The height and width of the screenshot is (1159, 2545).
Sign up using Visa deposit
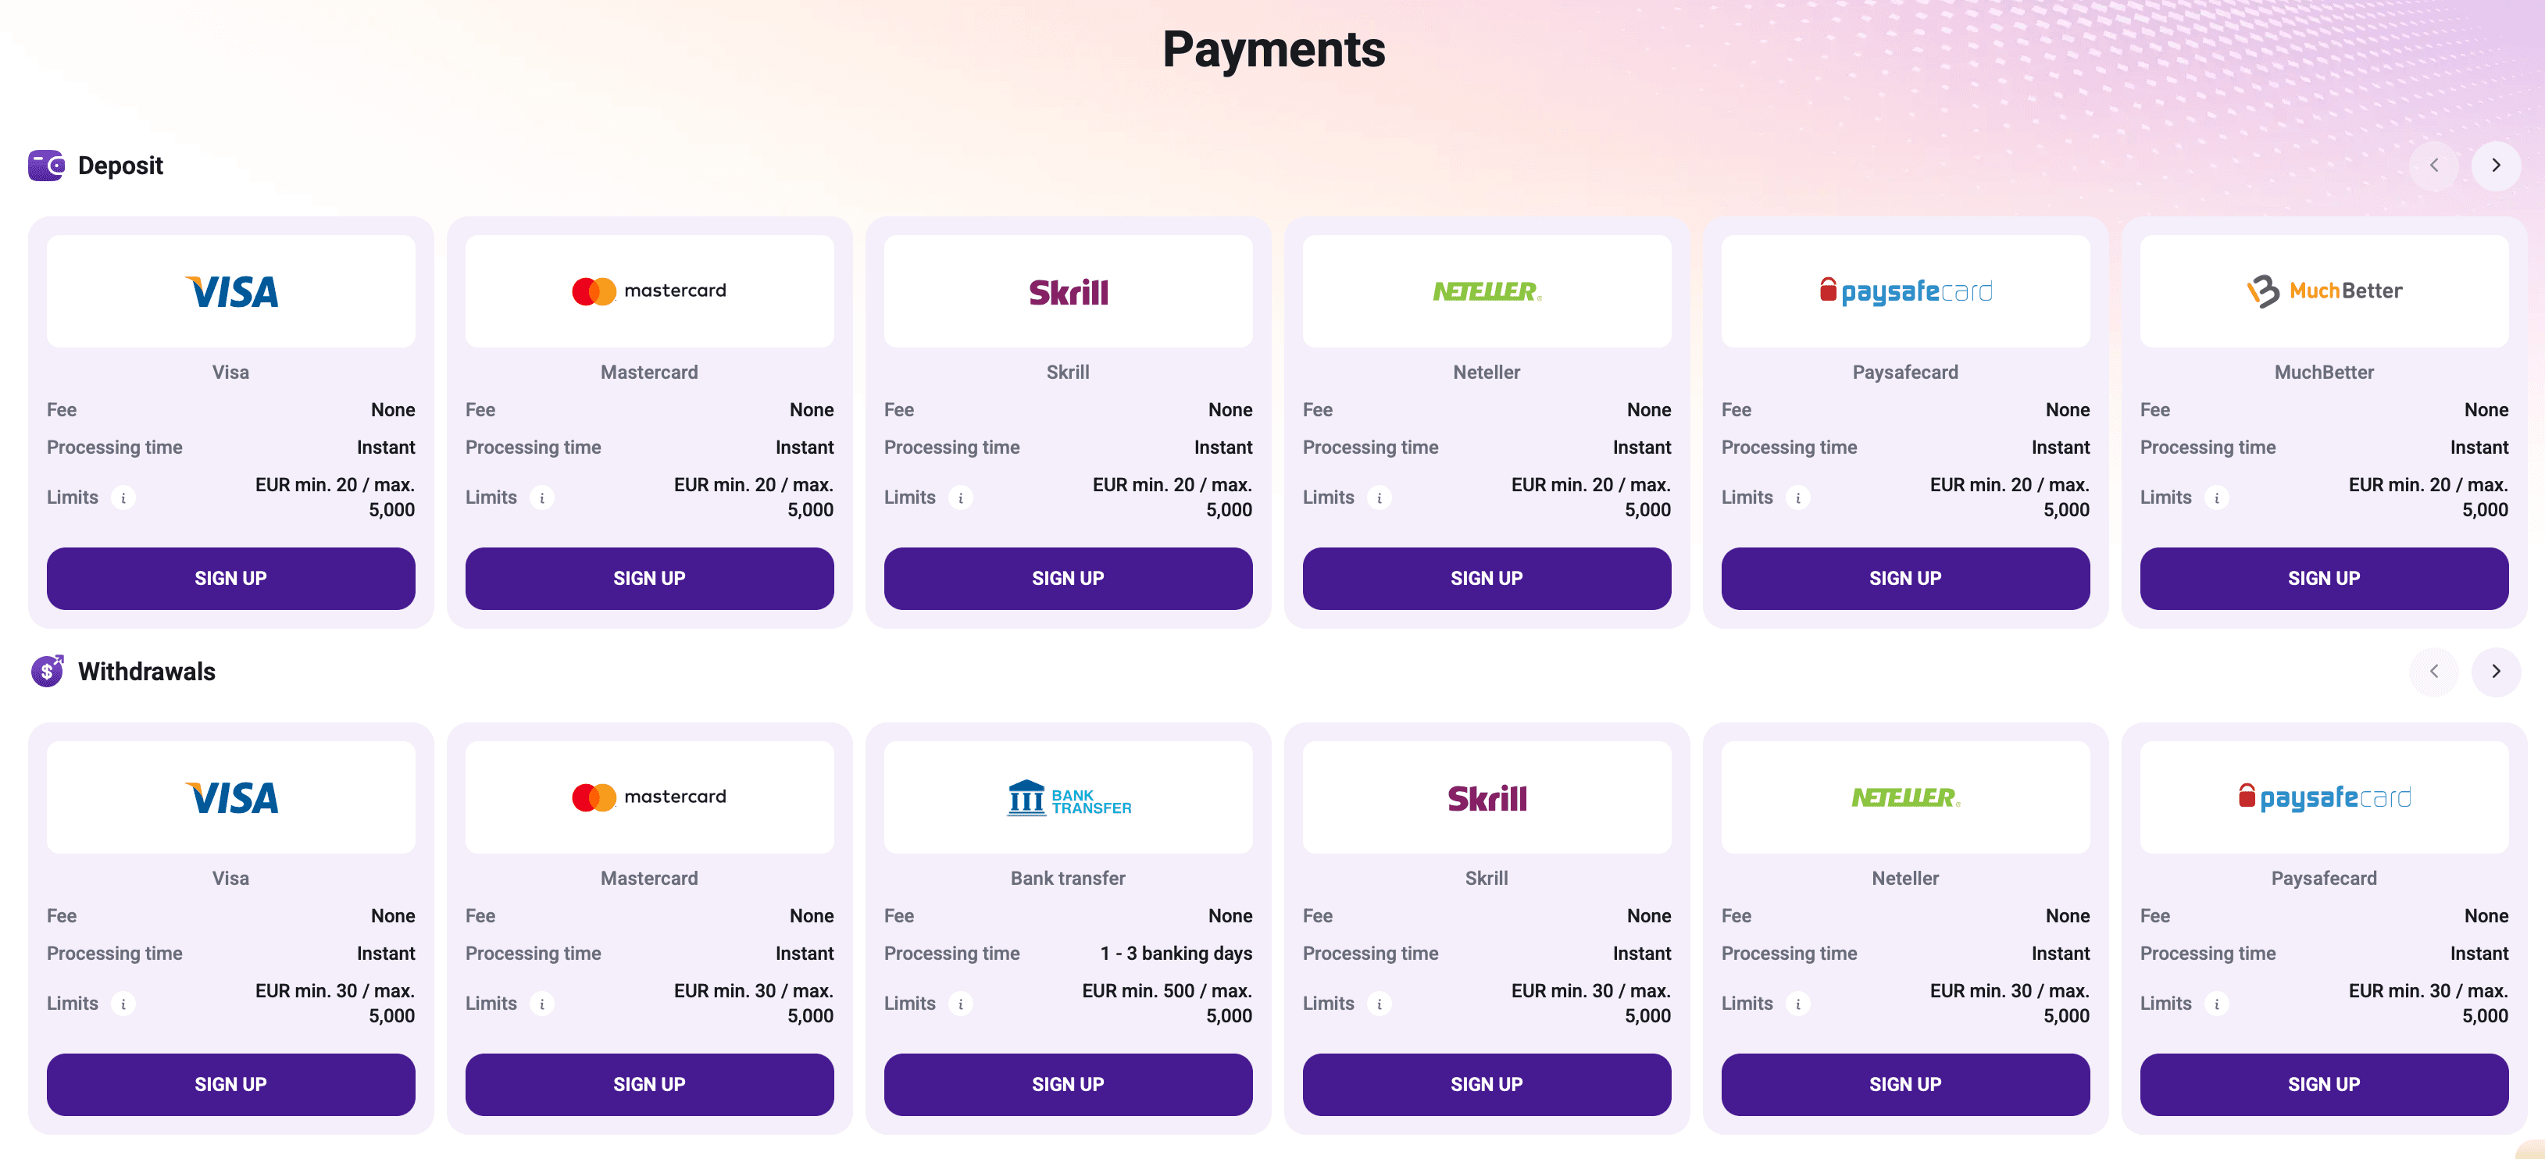230,578
